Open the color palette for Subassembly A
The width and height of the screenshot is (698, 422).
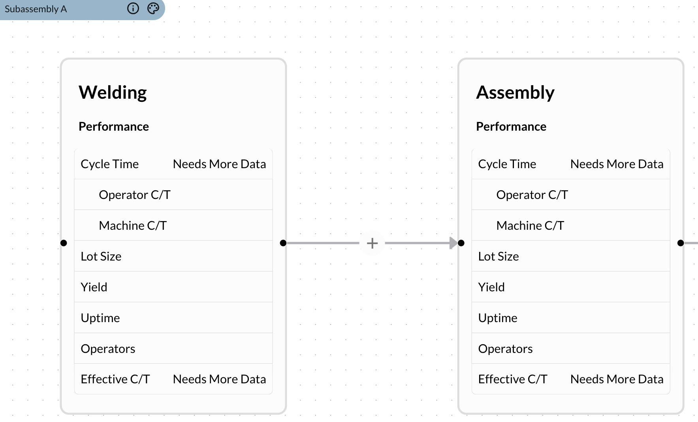(x=153, y=8)
